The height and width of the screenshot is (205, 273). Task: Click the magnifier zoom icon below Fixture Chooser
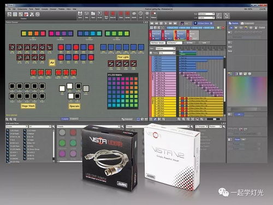pos(7,119)
